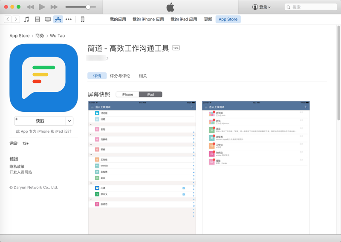Click the rewind playback button
The height and width of the screenshot is (242, 341).
[30, 7]
